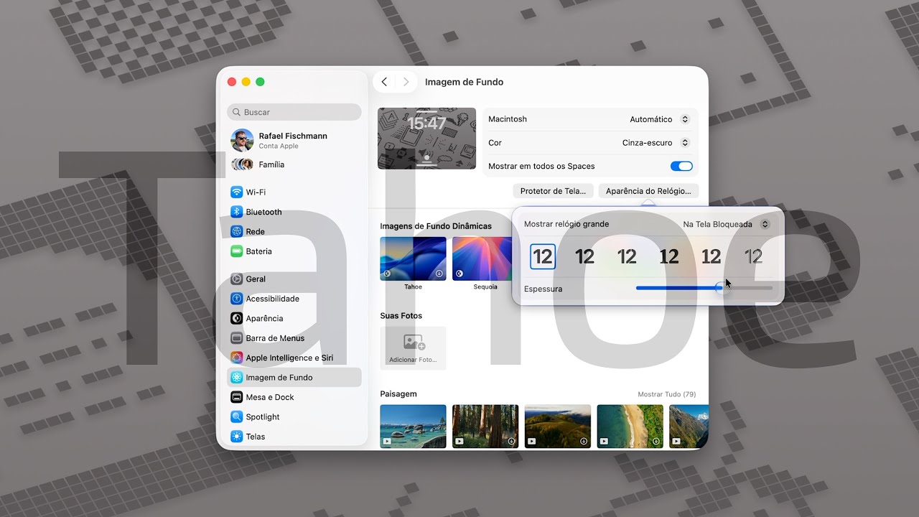Image resolution: width=919 pixels, height=517 pixels.
Task: Select the Telas display icon
Action: click(236, 437)
